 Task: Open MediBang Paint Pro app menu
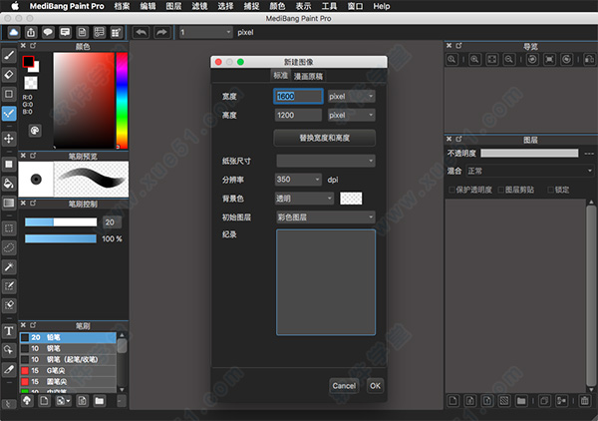(67, 6)
